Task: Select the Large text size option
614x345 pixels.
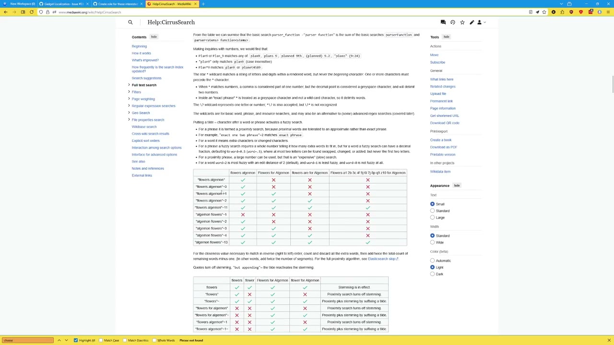Action: tap(432, 218)
